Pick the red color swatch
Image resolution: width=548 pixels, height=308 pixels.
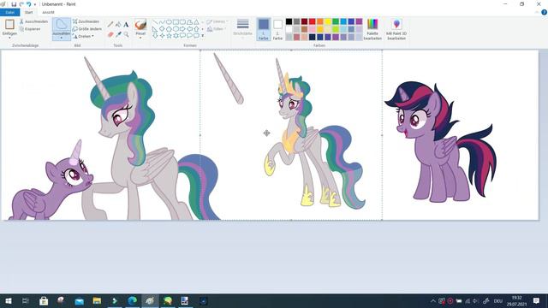pyautogui.click(x=312, y=21)
